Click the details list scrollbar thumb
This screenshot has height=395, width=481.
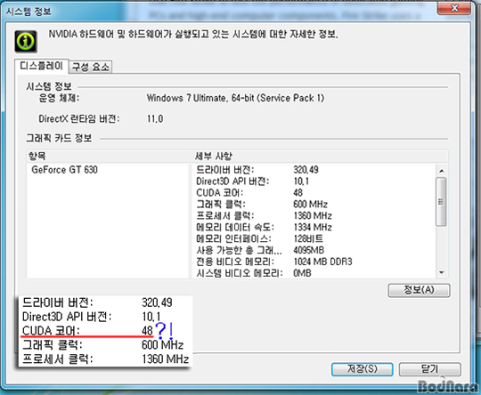(442, 202)
